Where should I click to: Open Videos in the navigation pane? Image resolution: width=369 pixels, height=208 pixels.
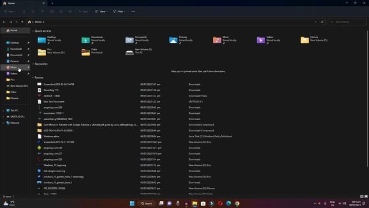coord(14,73)
